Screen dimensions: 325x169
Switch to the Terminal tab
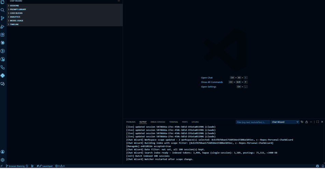[173, 122]
